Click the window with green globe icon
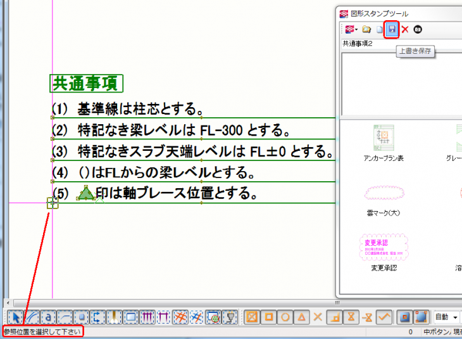 tap(213, 317)
